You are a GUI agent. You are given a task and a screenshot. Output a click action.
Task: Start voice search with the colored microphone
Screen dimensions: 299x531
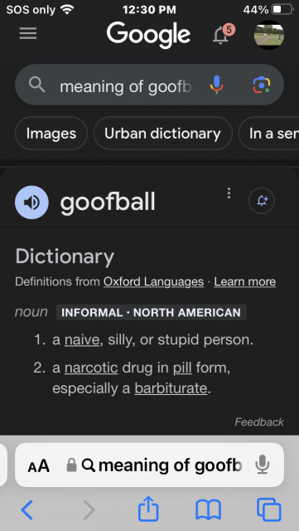click(x=216, y=85)
